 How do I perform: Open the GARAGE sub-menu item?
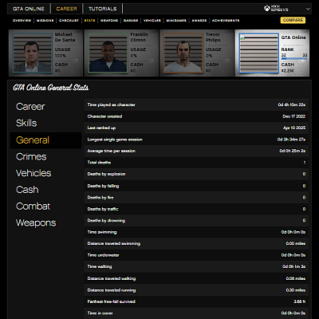click(131, 21)
